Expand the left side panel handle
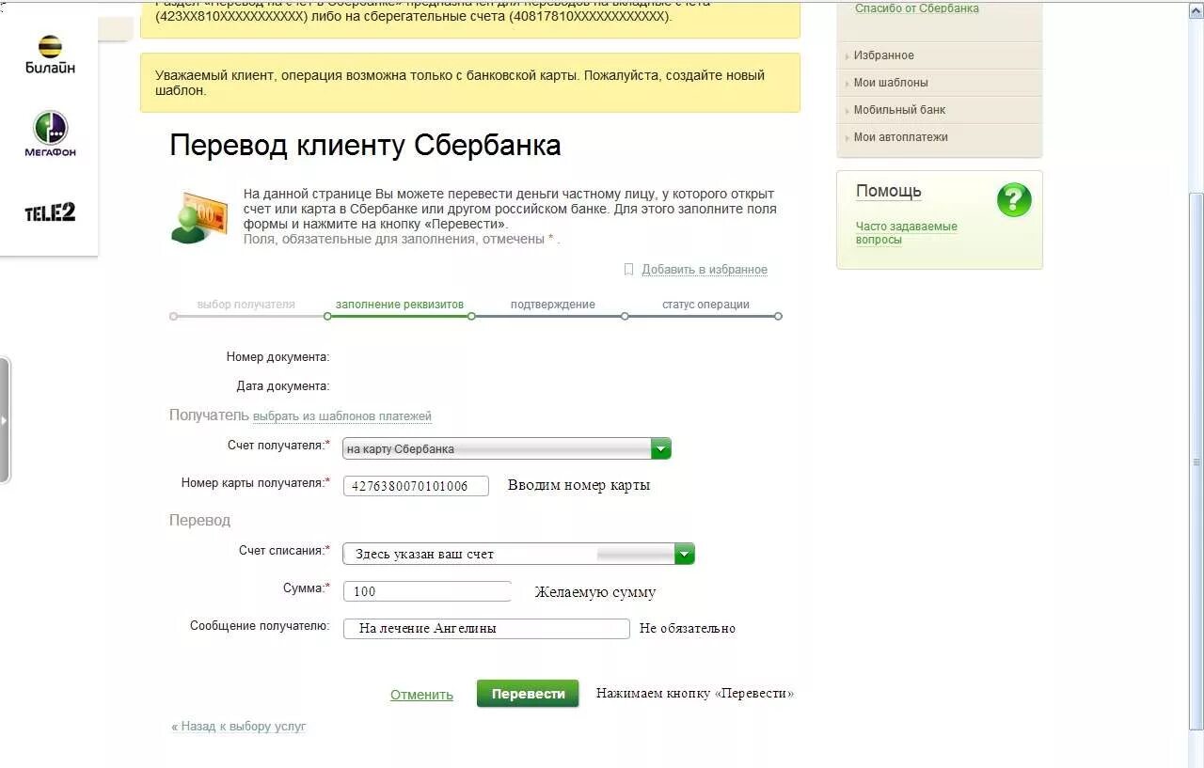The width and height of the screenshot is (1204, 768). tap(5, 420)
